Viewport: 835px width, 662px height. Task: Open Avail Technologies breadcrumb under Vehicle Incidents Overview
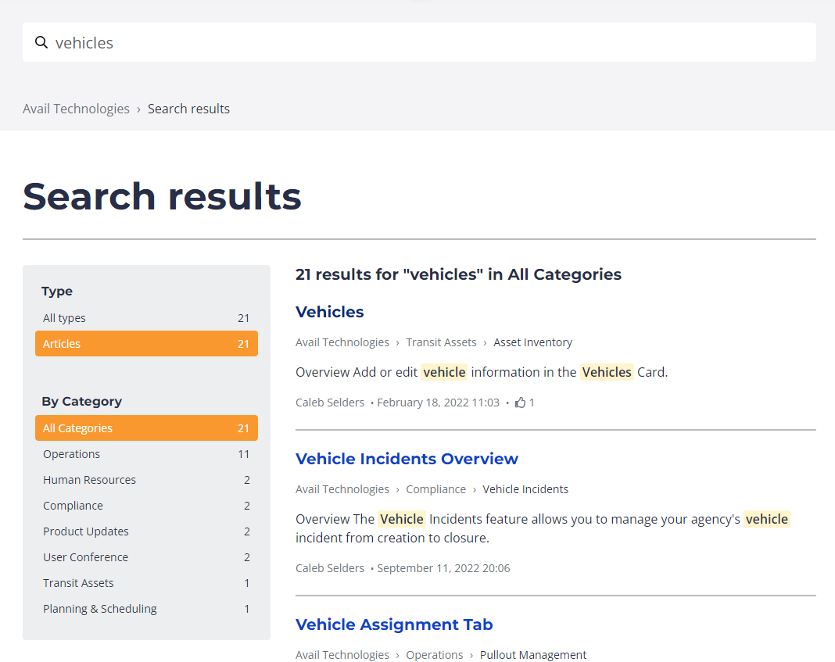point(342,489)
